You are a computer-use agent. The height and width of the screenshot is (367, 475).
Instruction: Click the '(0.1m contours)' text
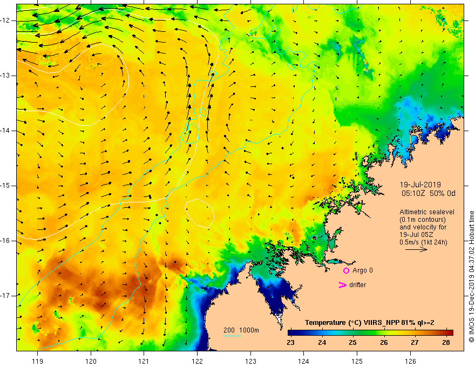423,220
